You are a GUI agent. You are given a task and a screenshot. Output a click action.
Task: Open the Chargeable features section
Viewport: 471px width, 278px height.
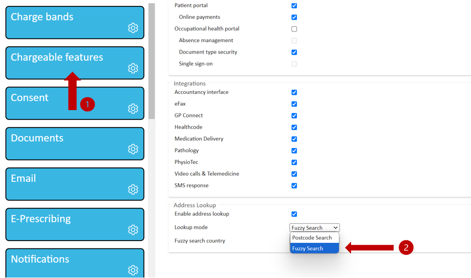click(x=57, y=57)
